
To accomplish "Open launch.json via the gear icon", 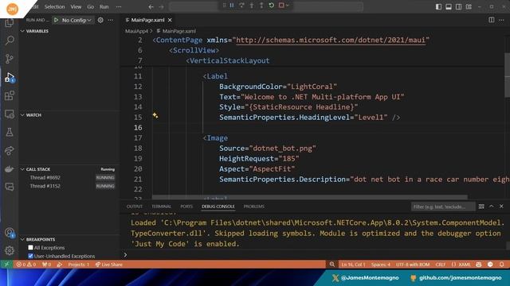I will tap(100, 20).
